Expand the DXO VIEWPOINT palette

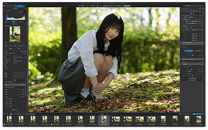(x=192, y=78)
